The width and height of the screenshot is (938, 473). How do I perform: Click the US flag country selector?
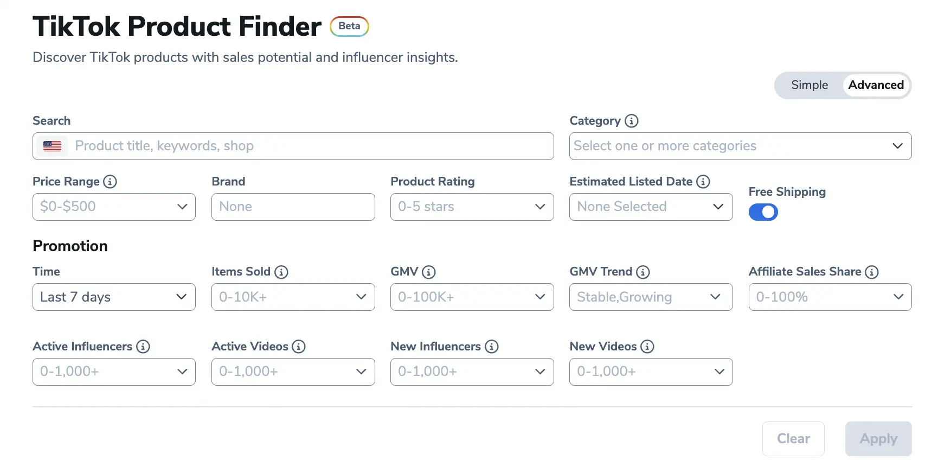coord(53,146)
